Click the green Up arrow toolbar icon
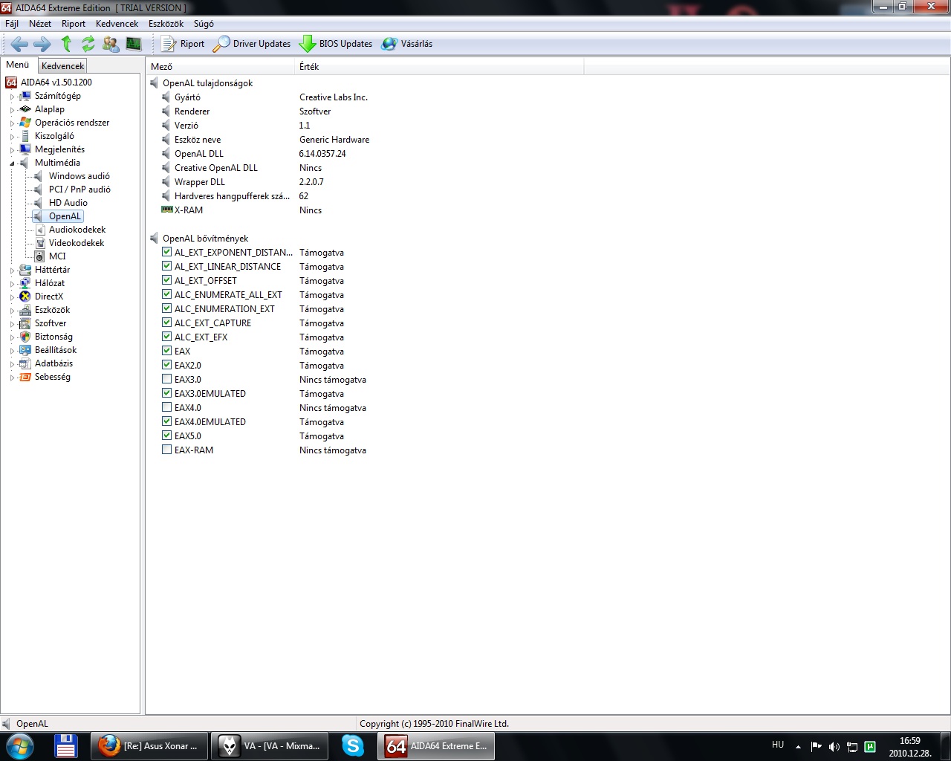This screenshot has width=951, height=761. (66, 44)
